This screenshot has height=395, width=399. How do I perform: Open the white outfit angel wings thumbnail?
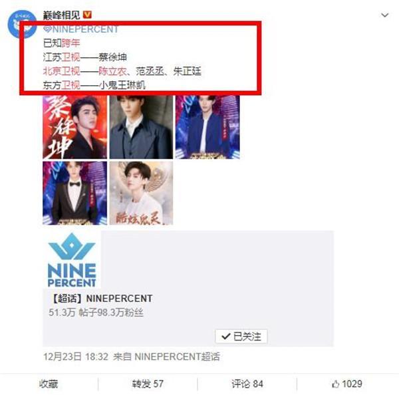tap(141, 193)
